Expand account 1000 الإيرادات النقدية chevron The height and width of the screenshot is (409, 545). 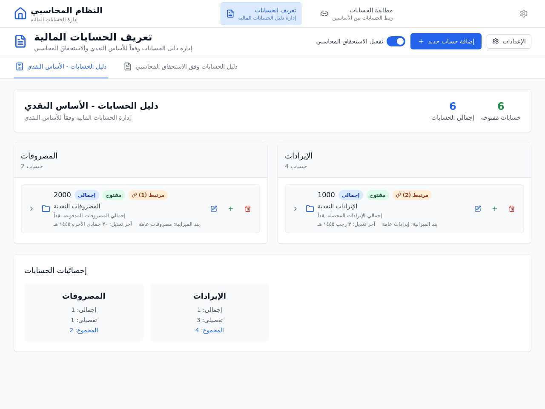coord(295,209)
